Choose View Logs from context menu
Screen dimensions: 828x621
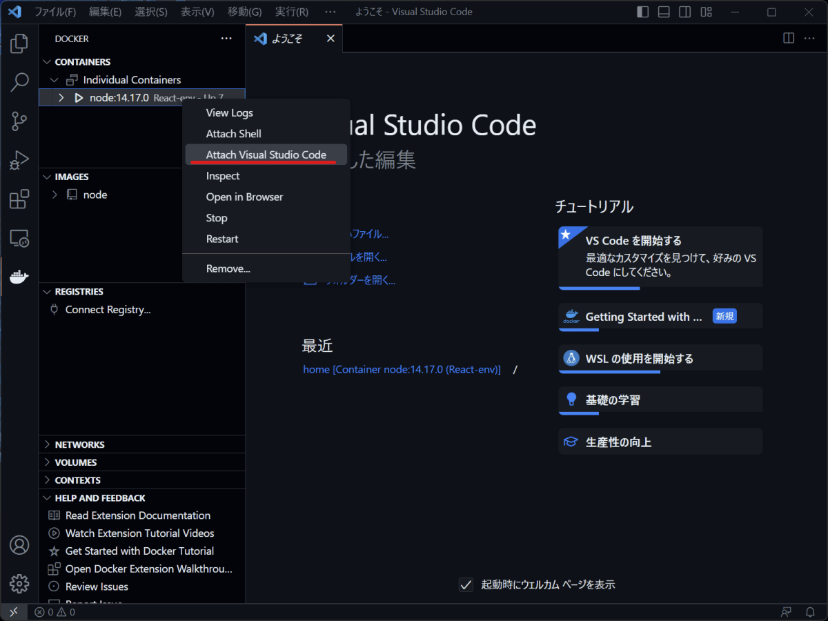[x=266, y=113]
